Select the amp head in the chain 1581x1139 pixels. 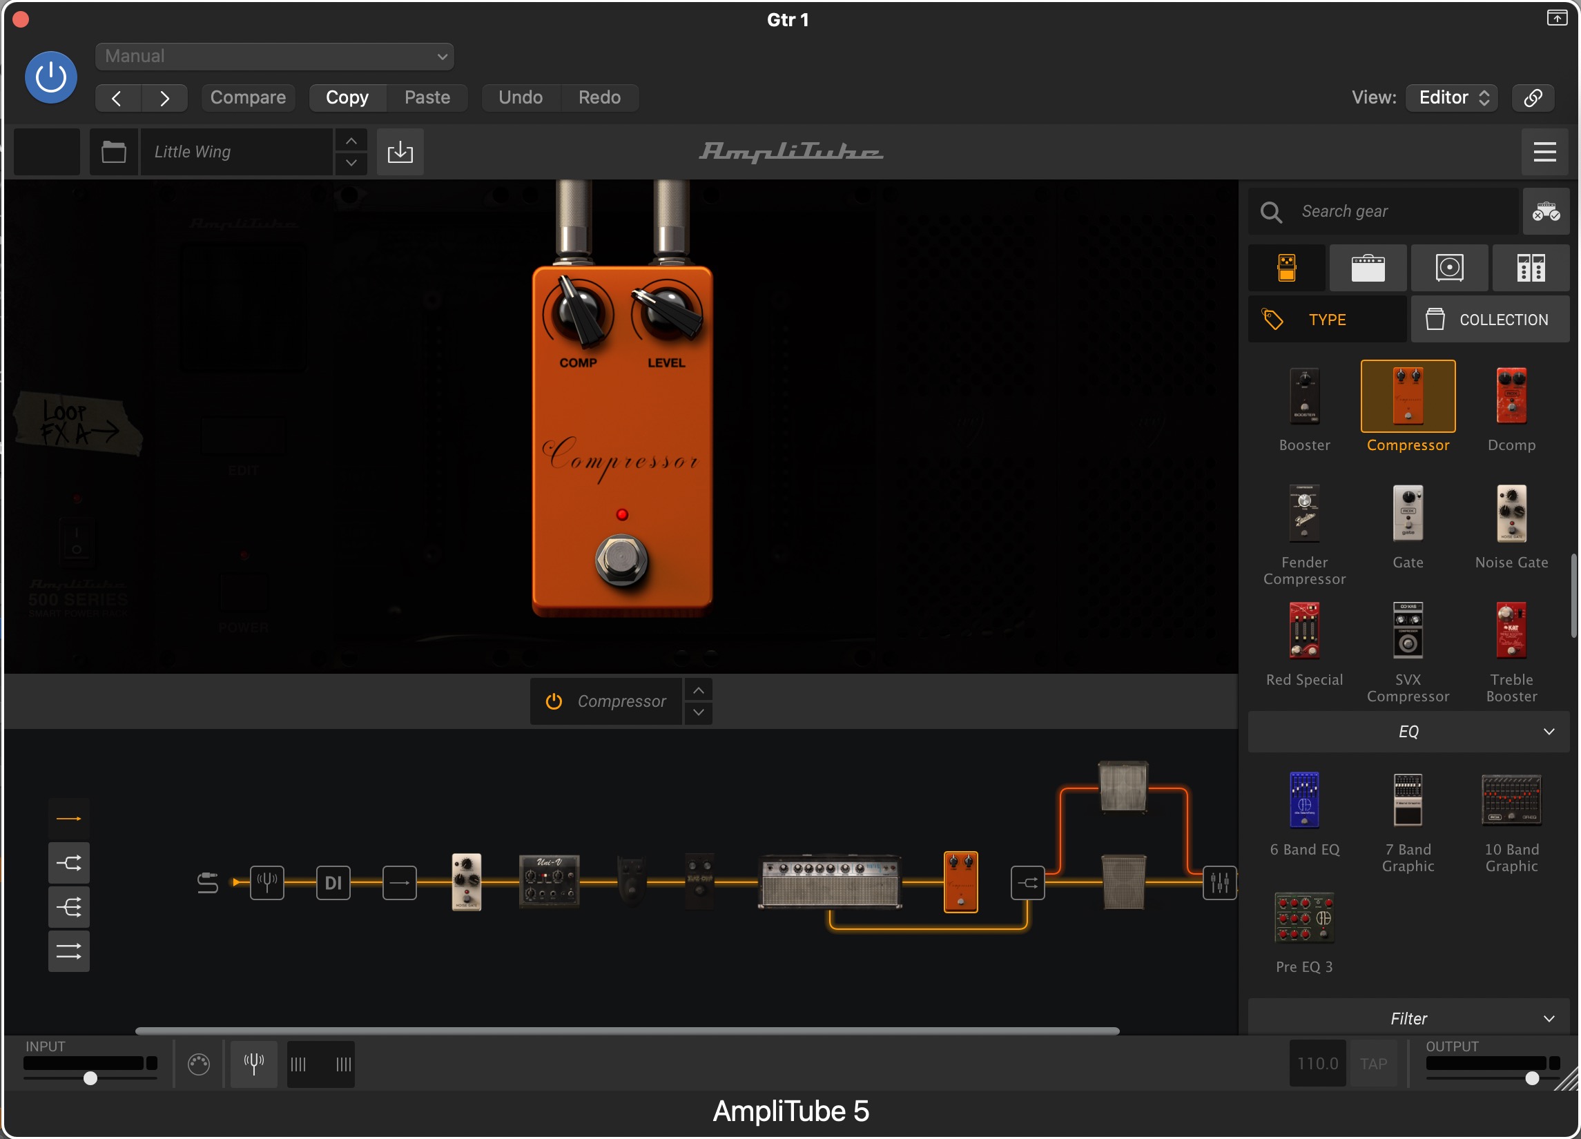pyautogui.click(x=830, y=882)
